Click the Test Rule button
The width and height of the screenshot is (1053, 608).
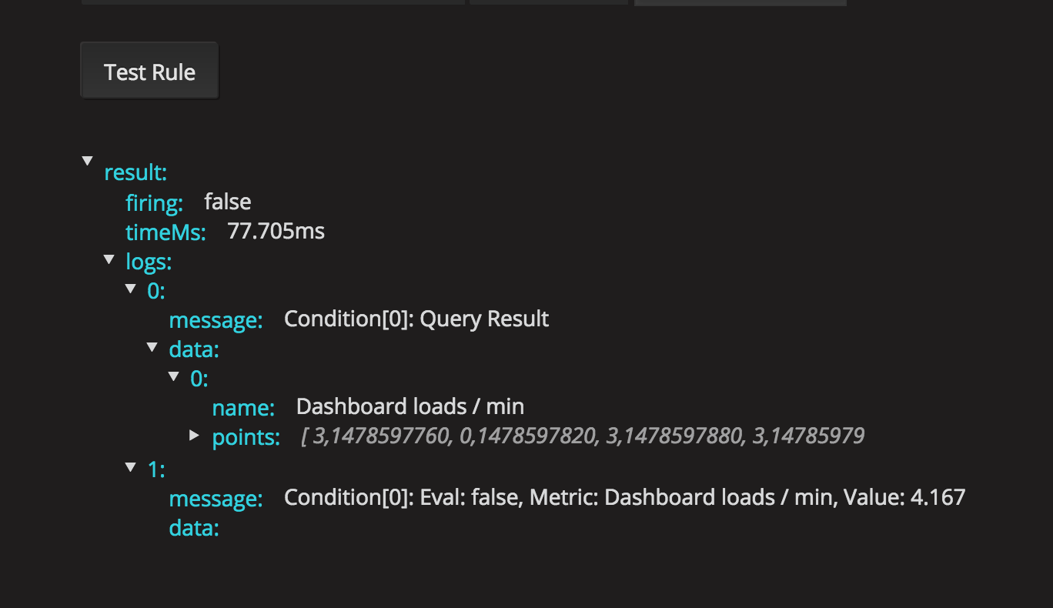click(x=149, y=72)
